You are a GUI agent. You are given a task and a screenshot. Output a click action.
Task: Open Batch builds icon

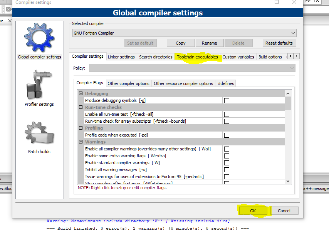click(39, 133)
